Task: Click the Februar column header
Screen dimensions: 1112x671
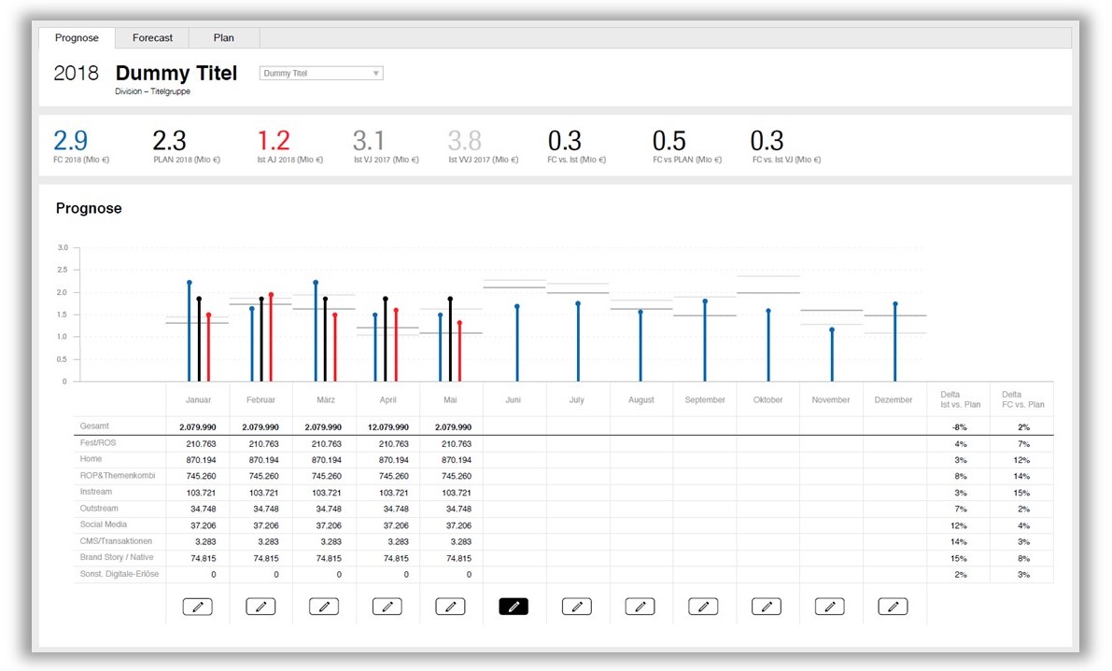Action: click(x=261, y=399)
